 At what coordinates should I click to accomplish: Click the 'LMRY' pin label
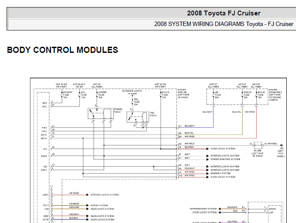[45, 195]
